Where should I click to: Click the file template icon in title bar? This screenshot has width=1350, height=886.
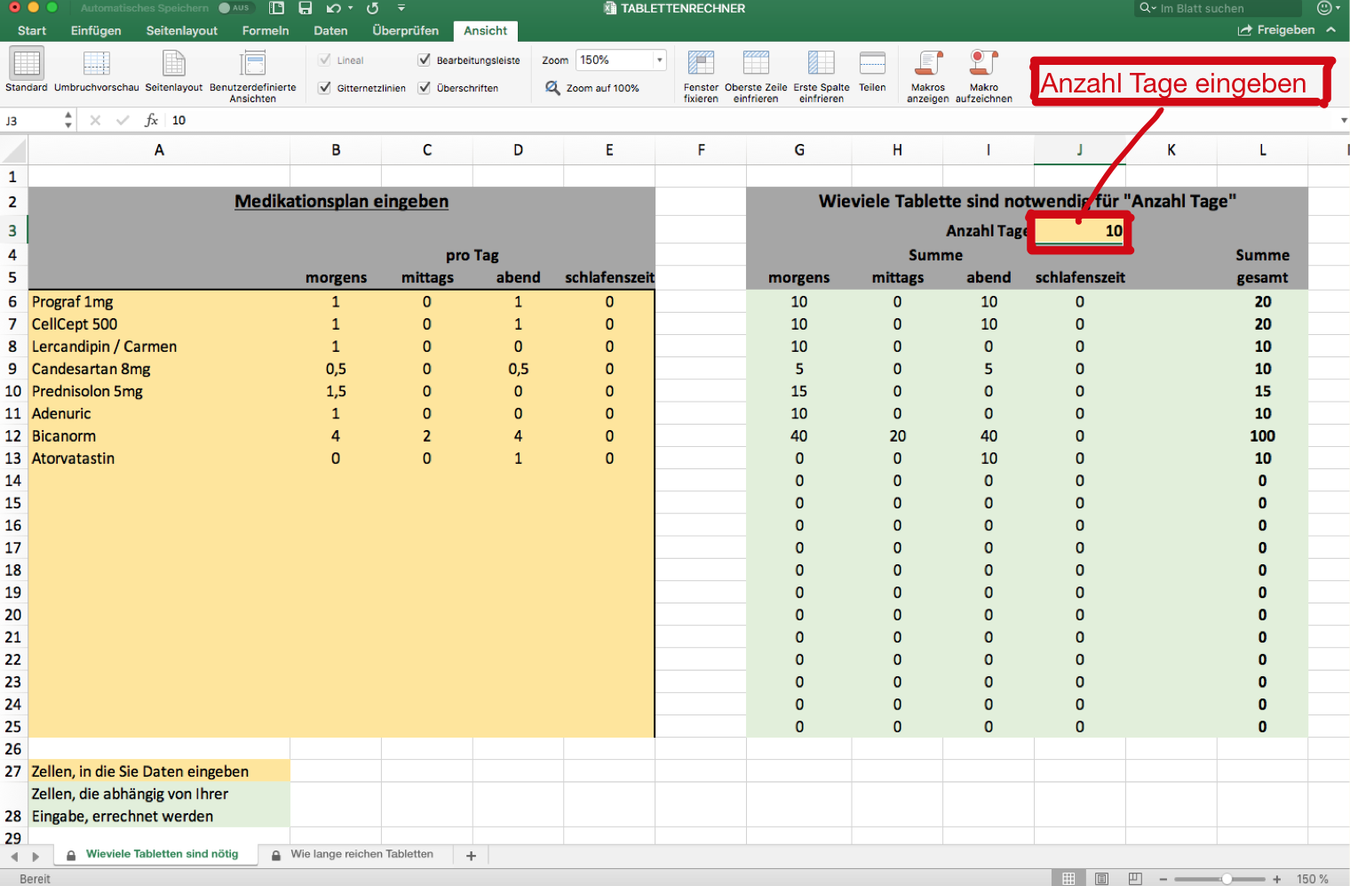pos(276,8)
